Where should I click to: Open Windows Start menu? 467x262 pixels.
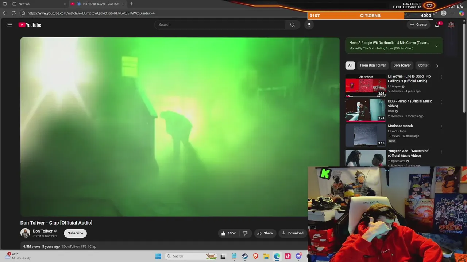tap(158, 256)
